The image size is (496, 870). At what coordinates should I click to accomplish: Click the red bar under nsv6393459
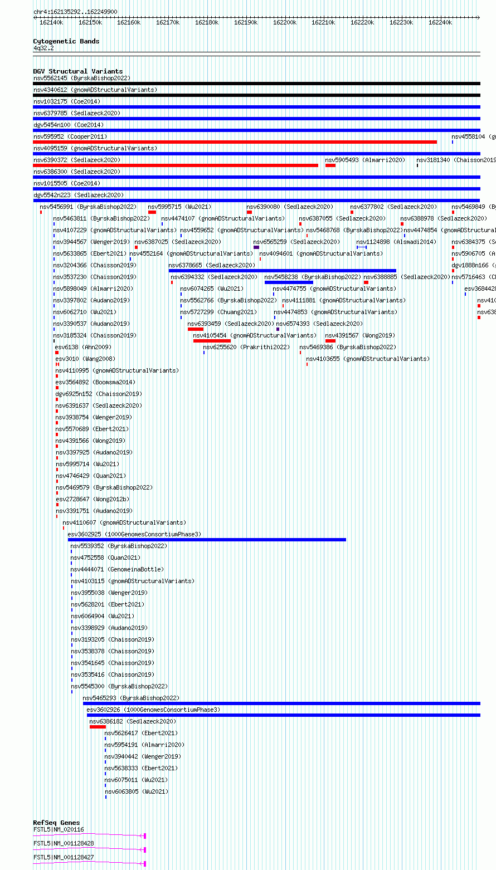[196, 329]
